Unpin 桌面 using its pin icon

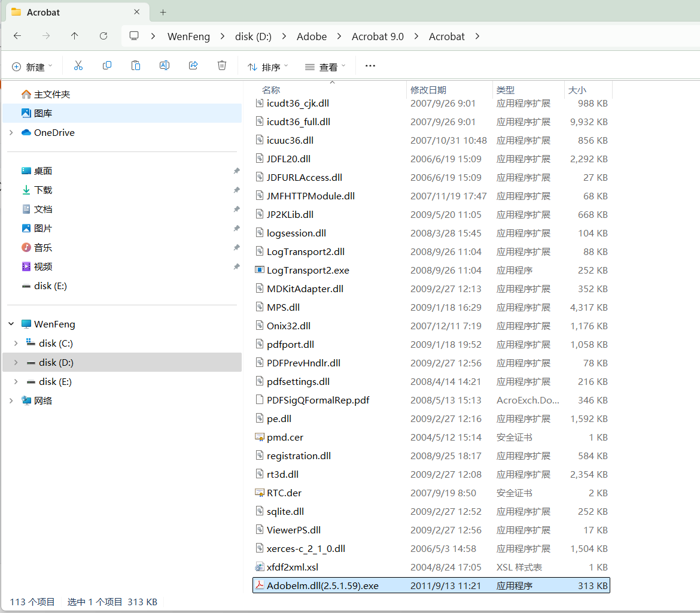tap(236, 171)
